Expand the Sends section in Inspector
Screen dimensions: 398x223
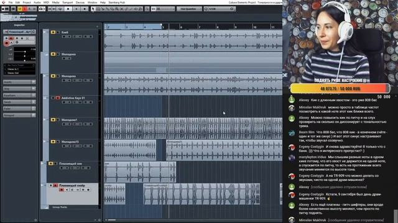point(19,102)
